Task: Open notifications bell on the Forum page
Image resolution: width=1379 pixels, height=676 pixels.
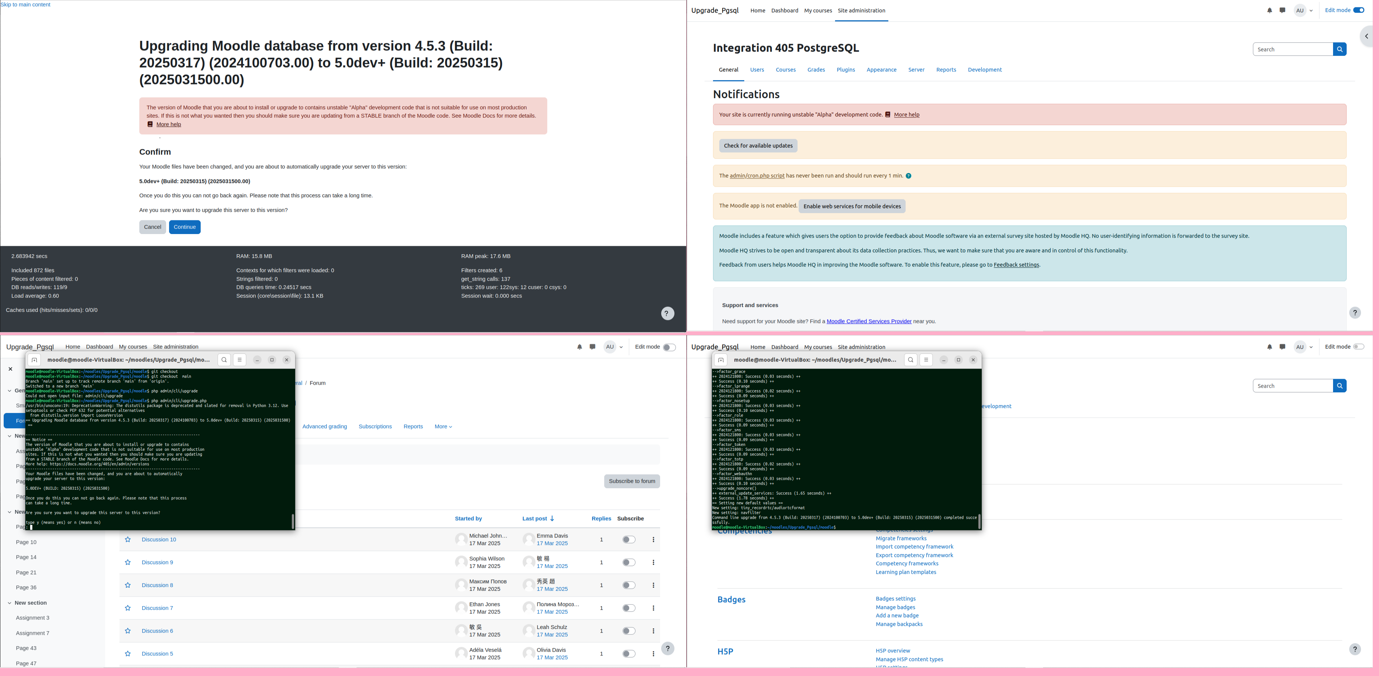Action: point(579,347)
